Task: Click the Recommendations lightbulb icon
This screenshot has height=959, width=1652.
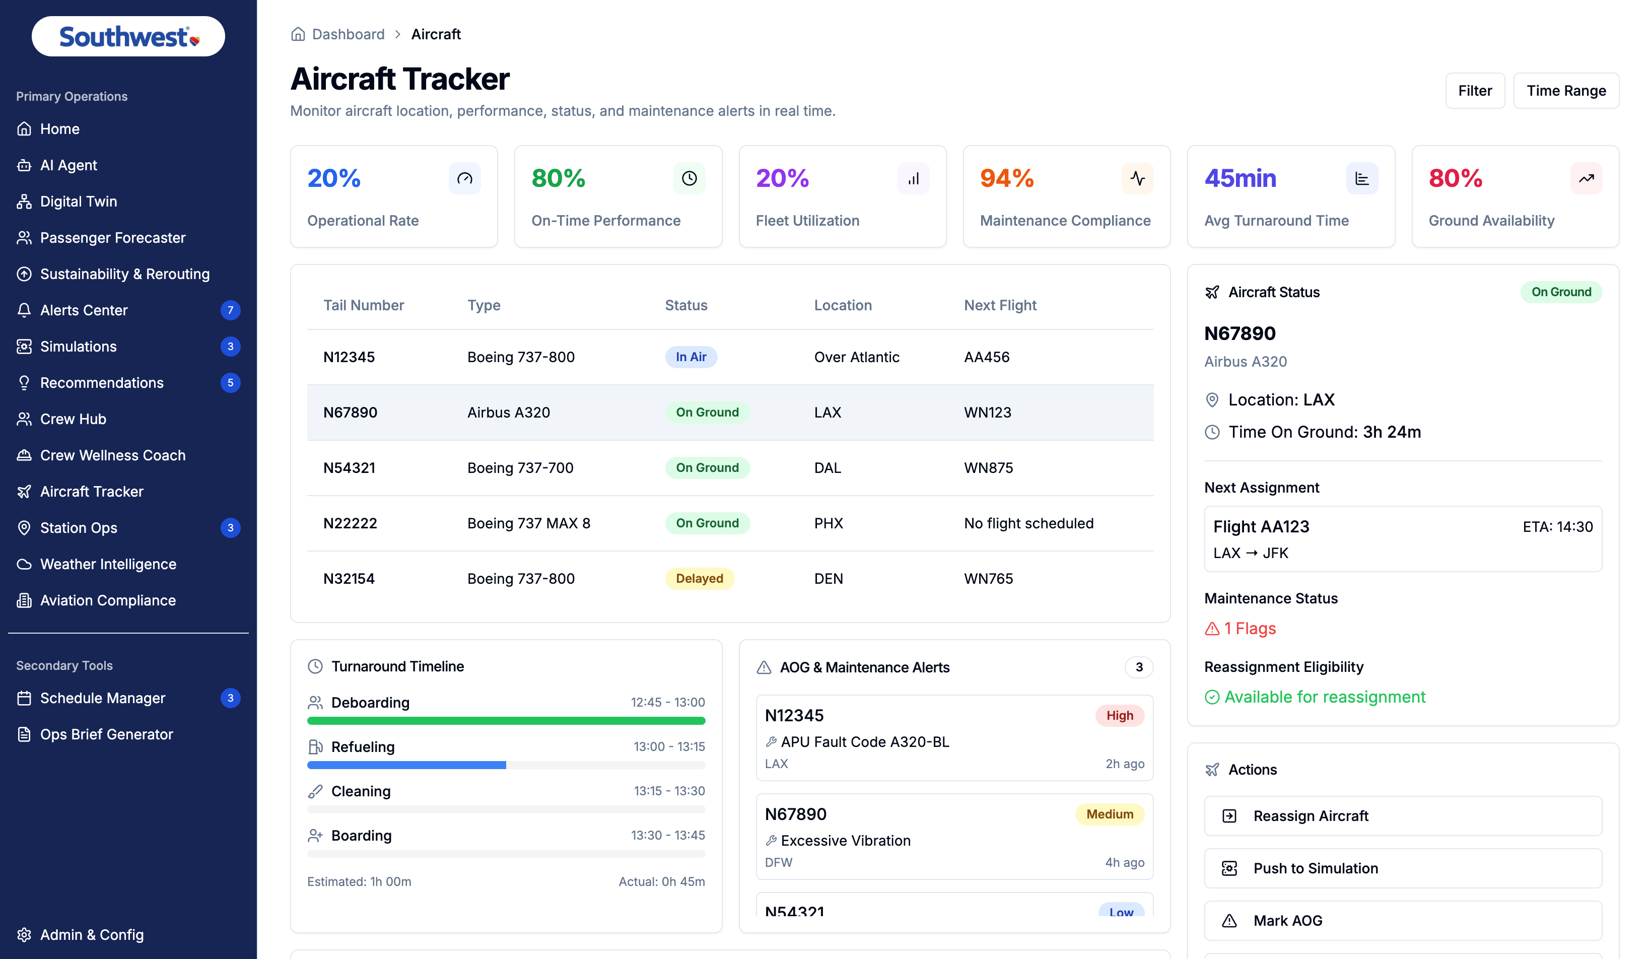Action: click(24, 383)
